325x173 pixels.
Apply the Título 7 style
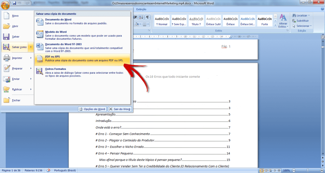(196, 21)
